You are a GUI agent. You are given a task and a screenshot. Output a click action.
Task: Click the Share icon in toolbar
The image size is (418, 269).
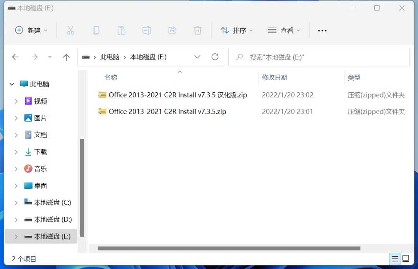click(172, 31)
